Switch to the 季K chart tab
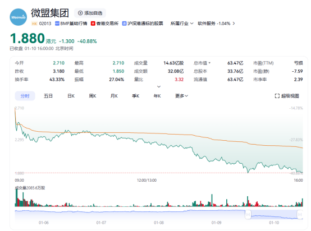The width and height of the screenshot is (311, 231). pyautogui.click(x=136, y=96)
